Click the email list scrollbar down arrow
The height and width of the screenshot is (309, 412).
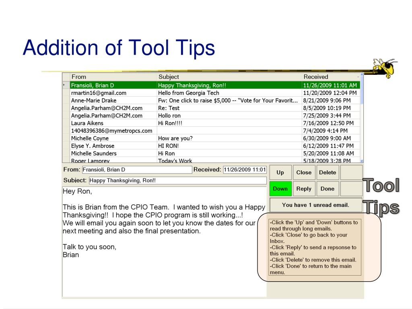(x=362, y=161)
